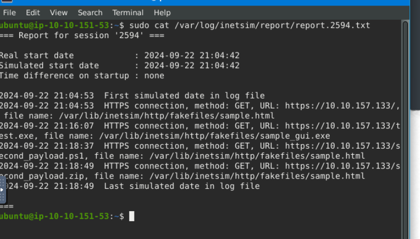Click the blue window title bar
This screenshot has height=239, width=420.
click(204, 3)
